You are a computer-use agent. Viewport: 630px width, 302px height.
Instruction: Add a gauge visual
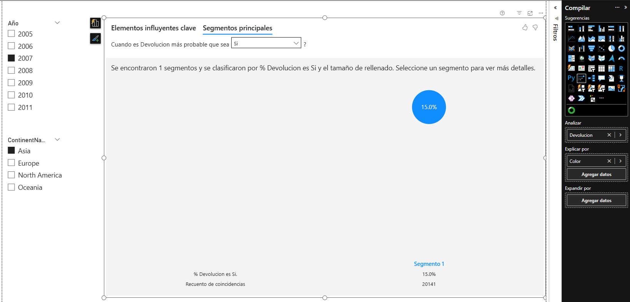(621, 58)
